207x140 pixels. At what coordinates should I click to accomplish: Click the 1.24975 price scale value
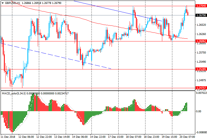tap(201, 80)
